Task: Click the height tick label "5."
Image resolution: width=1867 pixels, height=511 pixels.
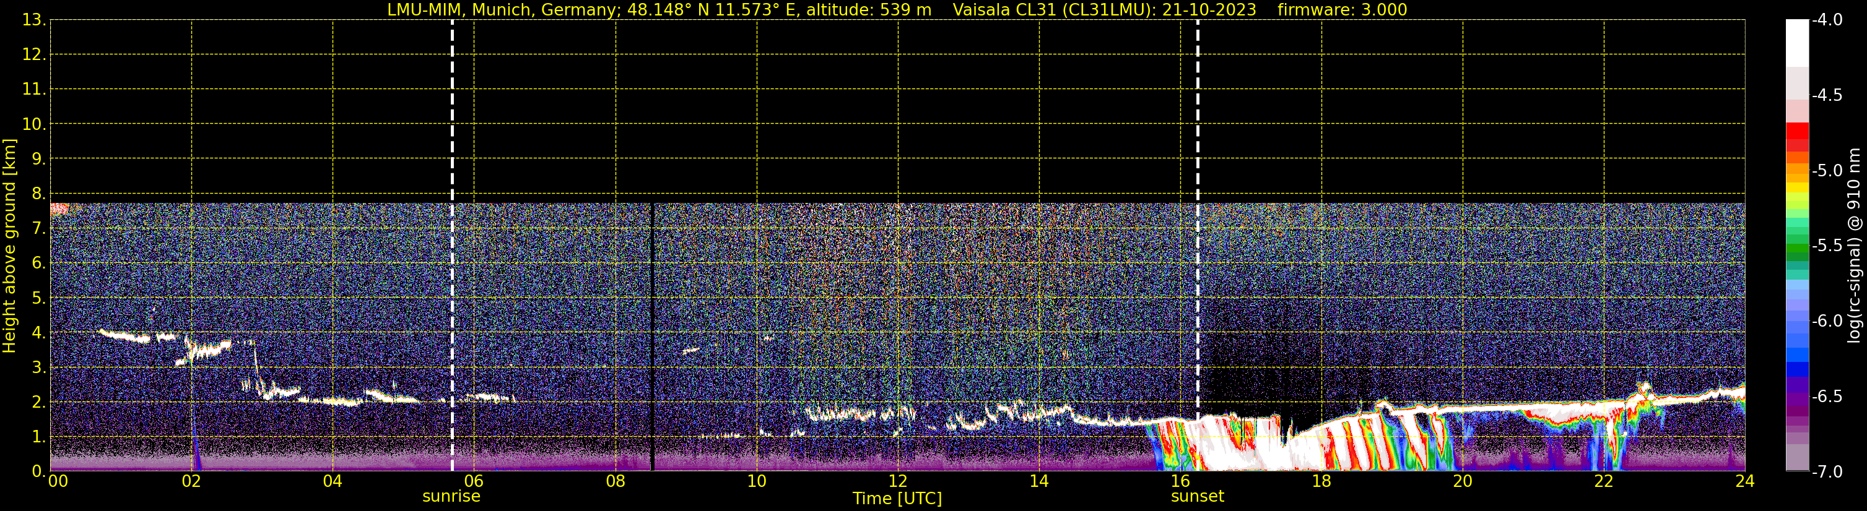Action: [x=38, y=298]
